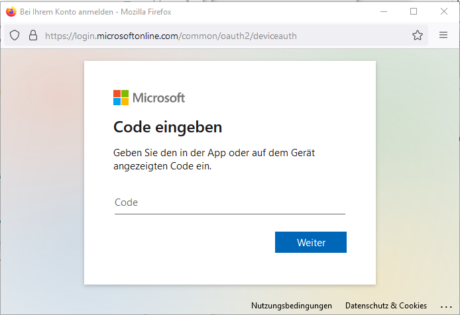
Task: Open the Nutzungsbedingungen link
Action: point(291,306)
